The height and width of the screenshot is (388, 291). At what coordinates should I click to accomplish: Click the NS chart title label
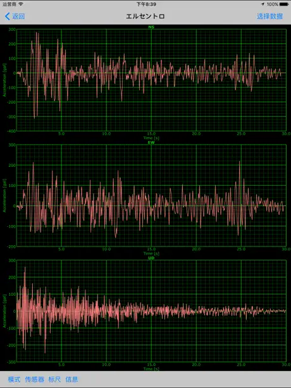151,27
